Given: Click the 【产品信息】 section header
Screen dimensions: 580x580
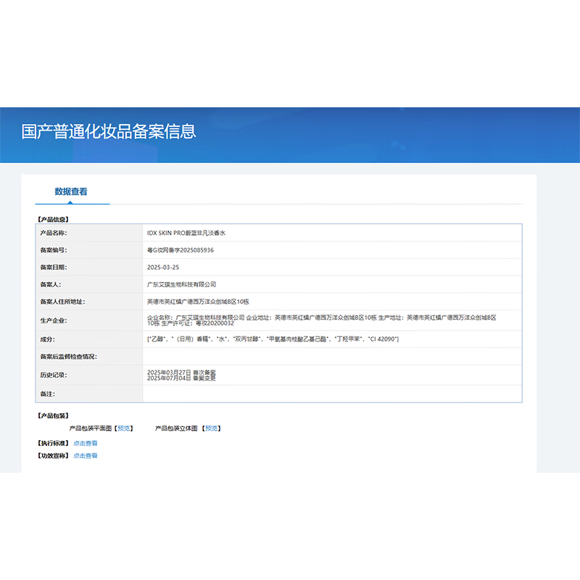Looking at the screenshot, I should pos(53,219).
